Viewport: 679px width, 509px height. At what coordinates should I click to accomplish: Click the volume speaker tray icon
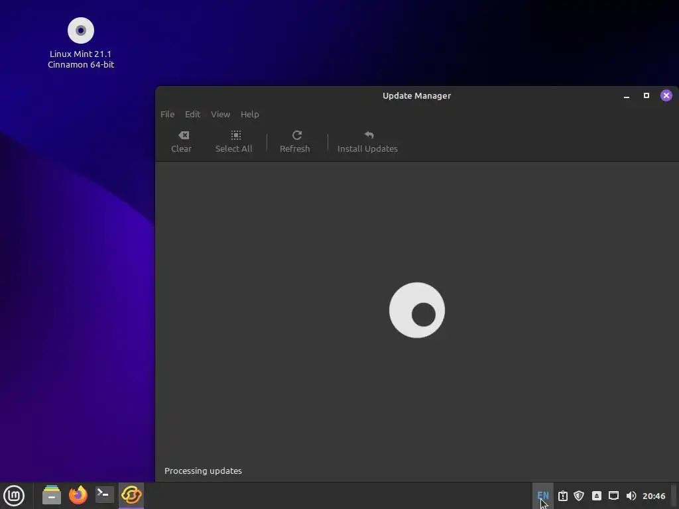(631, 496)
